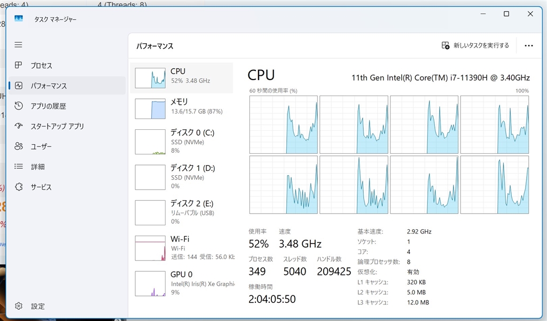Viewport: 547px width, 321px height.
Task: Click the first logical processor graph
Action: (x=284, y=124)
